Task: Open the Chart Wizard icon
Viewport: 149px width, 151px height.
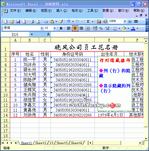Action: point(99,21)
